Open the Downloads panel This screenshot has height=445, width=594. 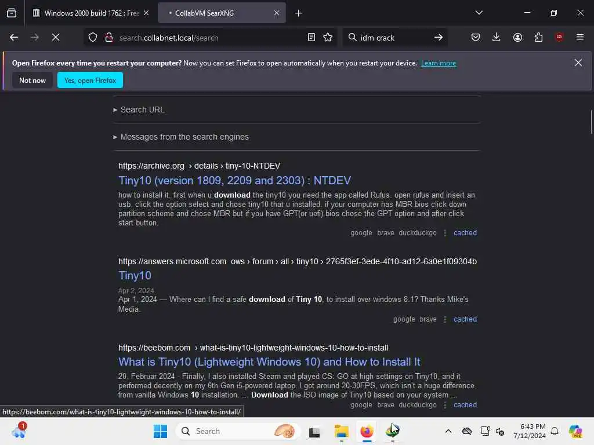[497, 38]
